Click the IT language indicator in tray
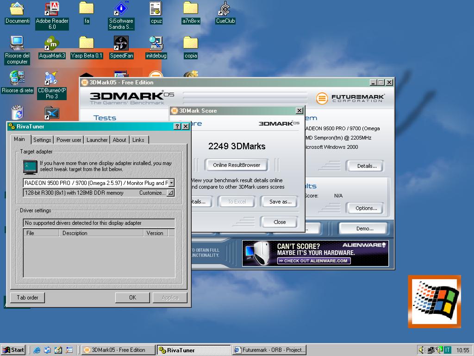This screenshot has width=474, height=356. pos(448,350)
